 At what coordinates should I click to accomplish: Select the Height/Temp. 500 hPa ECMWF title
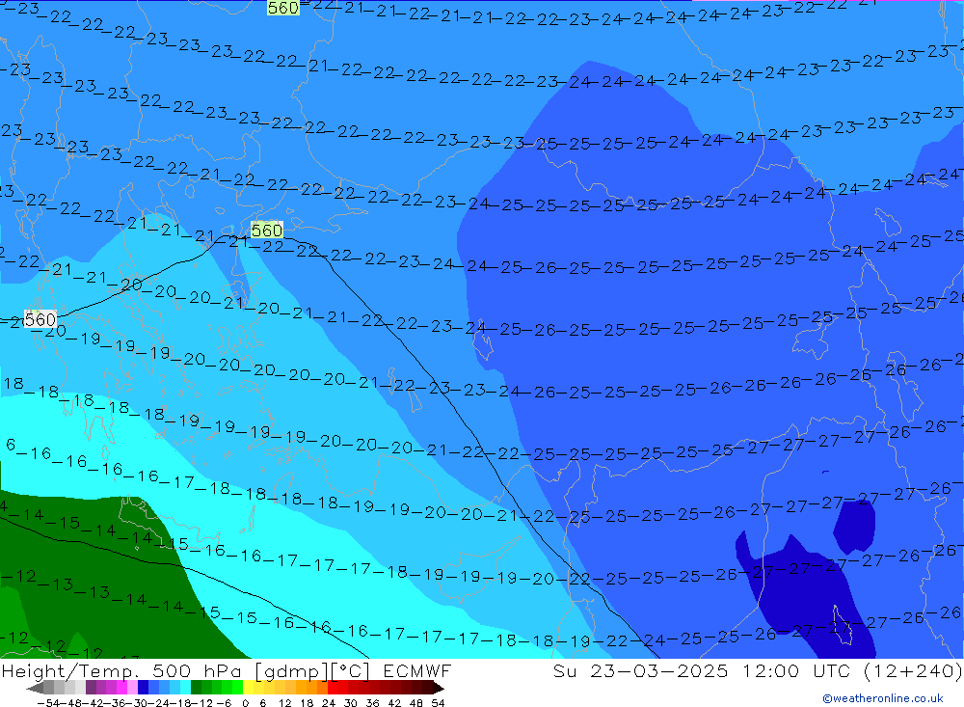click(x=227, y=670)
